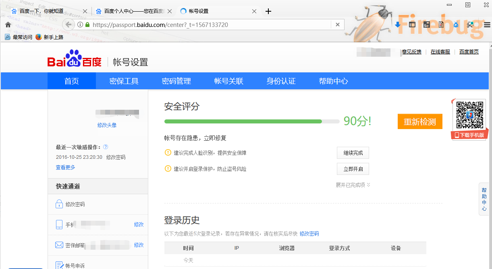
Task: Click 立即开启 to enable login protection
Action: 353,168
